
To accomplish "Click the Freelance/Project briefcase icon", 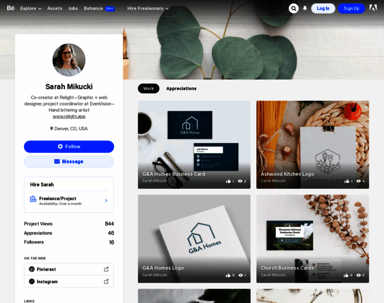I will (x=33, y=199).
